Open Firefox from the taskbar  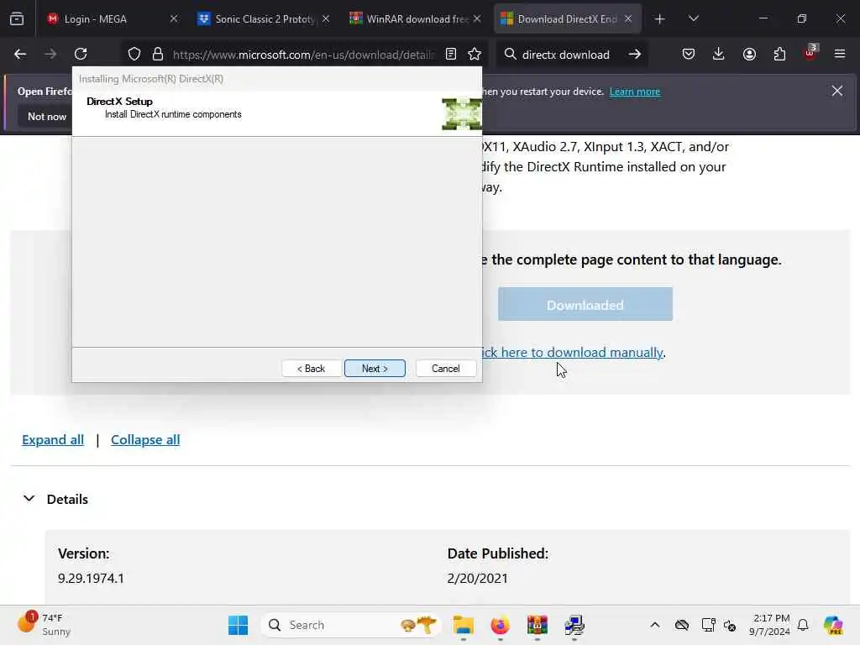[500, 625]
